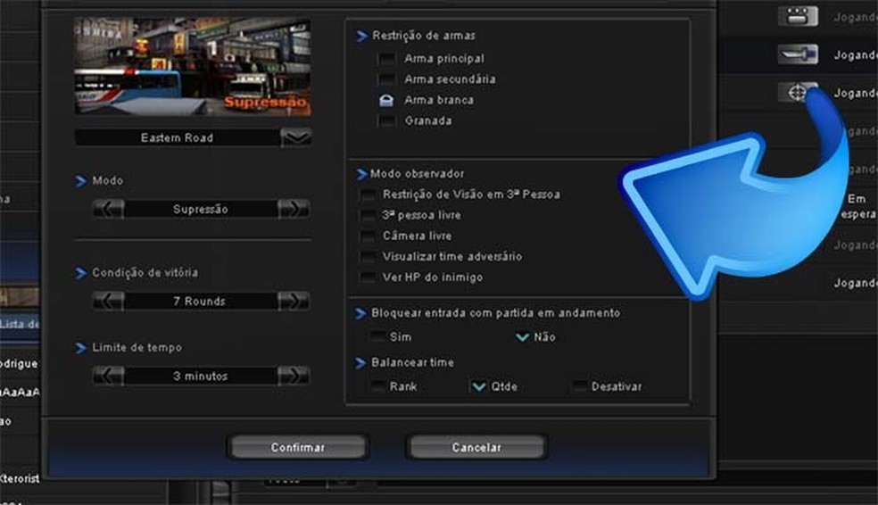This screenshot has width=878, height=505.
Task: Decrease Limite de tempo value
Action: (x=109, y=376)
